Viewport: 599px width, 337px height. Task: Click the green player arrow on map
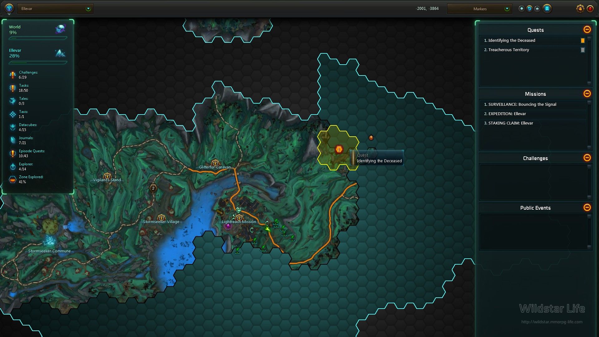click(267, 229)
